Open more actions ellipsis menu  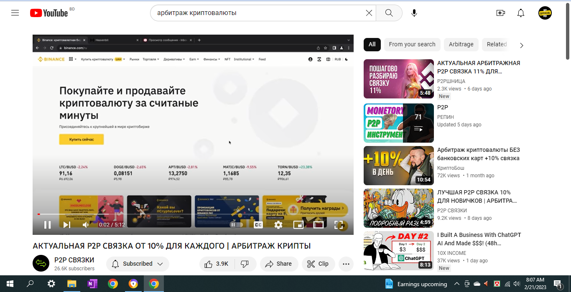click(x=346, y=264)
